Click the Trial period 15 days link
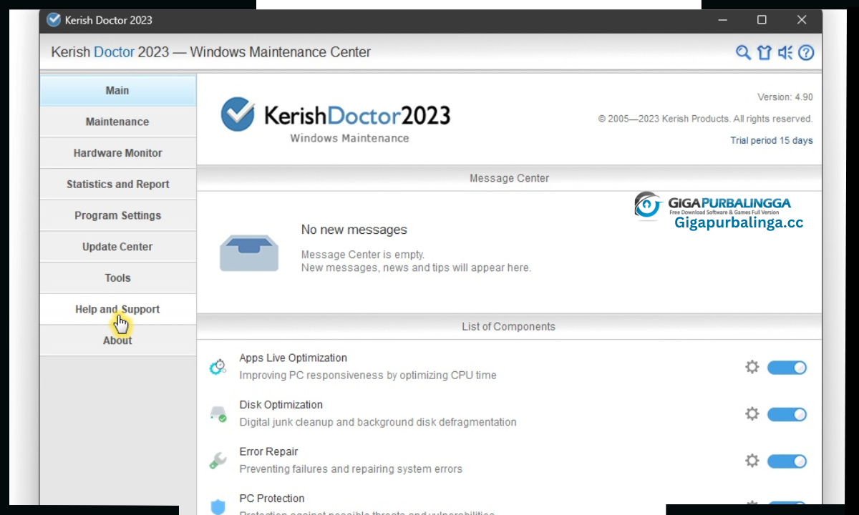The image size is (859, 515). 772,140
